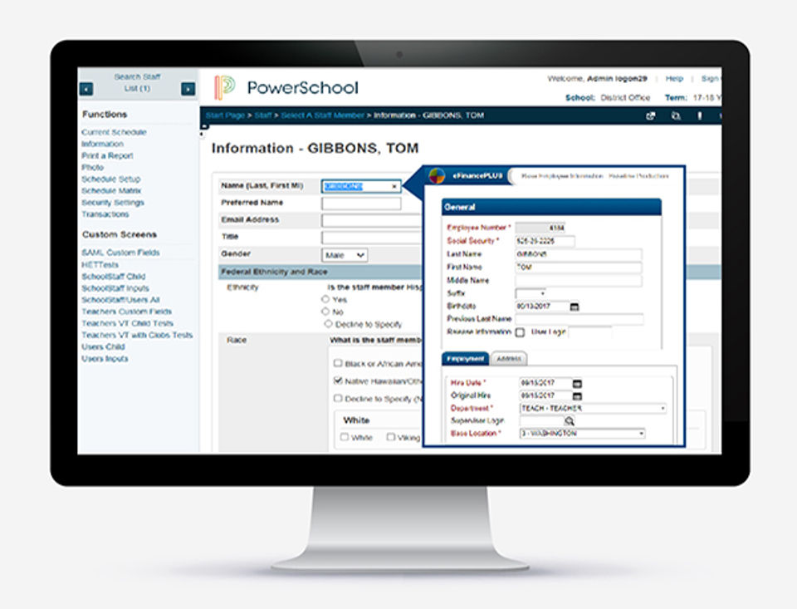Open the Baseline Production tab
Image resolution: width=797 pixels, height=609 pixels.
coord(638,176)
